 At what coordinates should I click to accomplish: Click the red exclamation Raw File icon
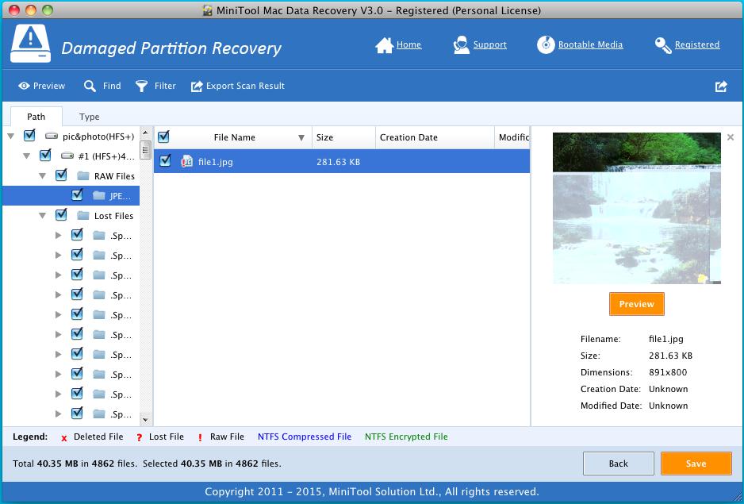click(x=200, y=437)
